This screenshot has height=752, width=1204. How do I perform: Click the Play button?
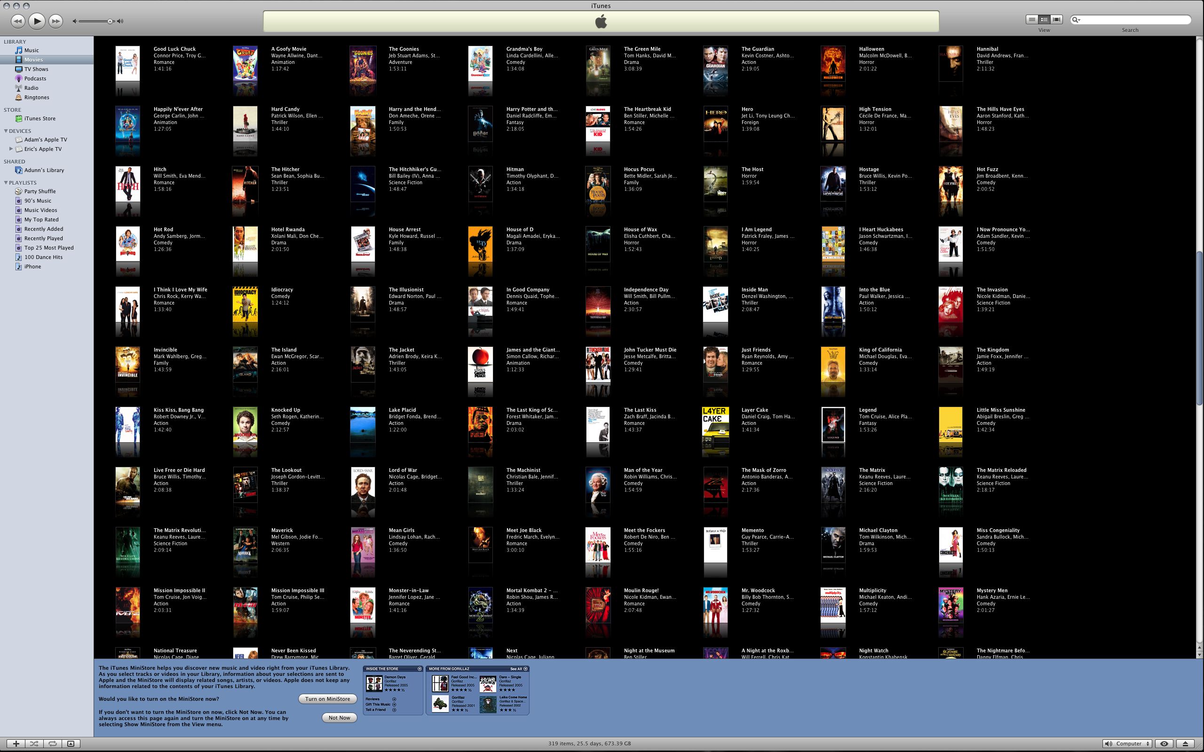tap(37, 21)
